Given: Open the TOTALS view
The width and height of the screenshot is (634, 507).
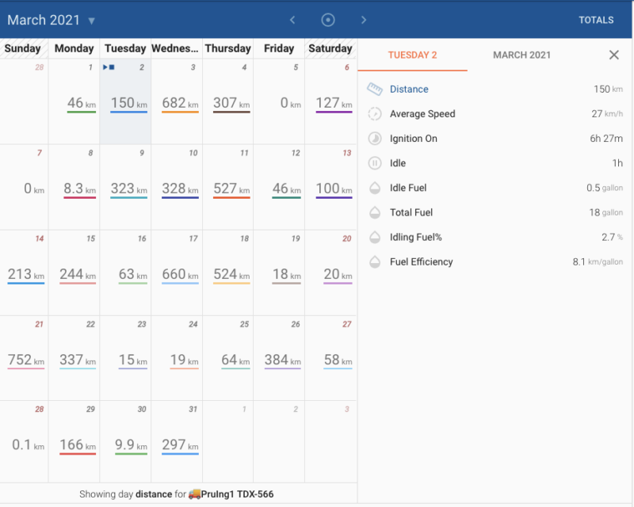Looking at the screenshot, I should (596, 20).
